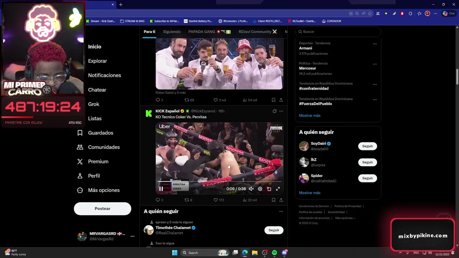This screenshot has height=258, width=459.
Task: Open Listas in the sidebar
Action: tap(95, 118)
